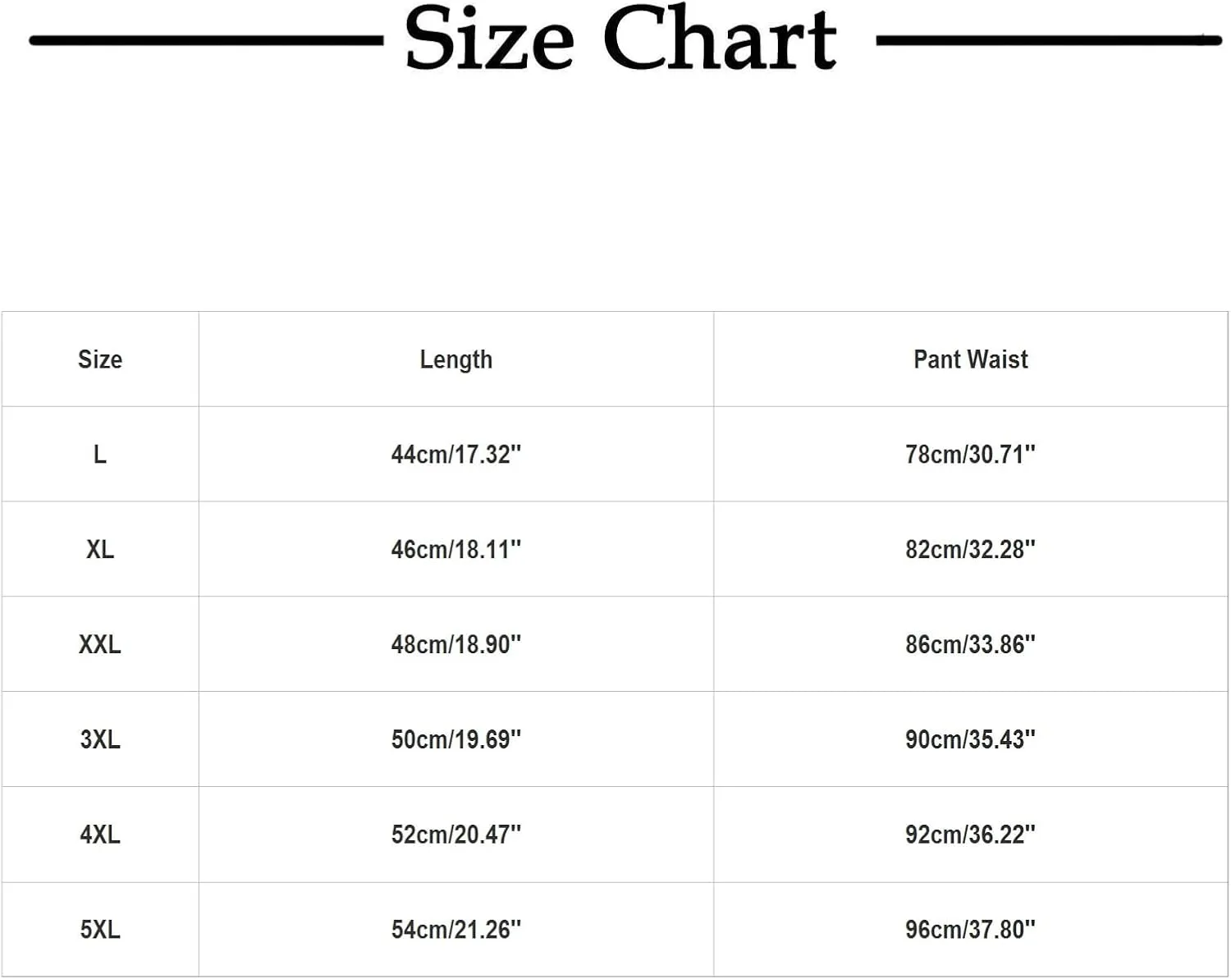Select the 86cm/33.86" waist cell
Viewport: 1231px width, 979px height.
(x=971, y=644)
